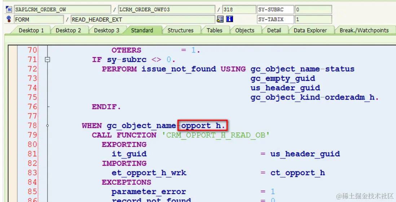
Task: Click the READ_HEADER_EXT routine name field
Action: click(x=143, y=19)
